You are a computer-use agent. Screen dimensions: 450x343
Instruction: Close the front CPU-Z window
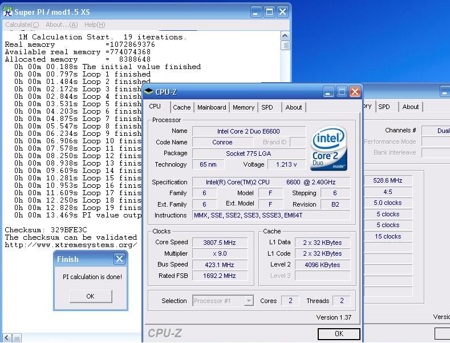[355, 92]
